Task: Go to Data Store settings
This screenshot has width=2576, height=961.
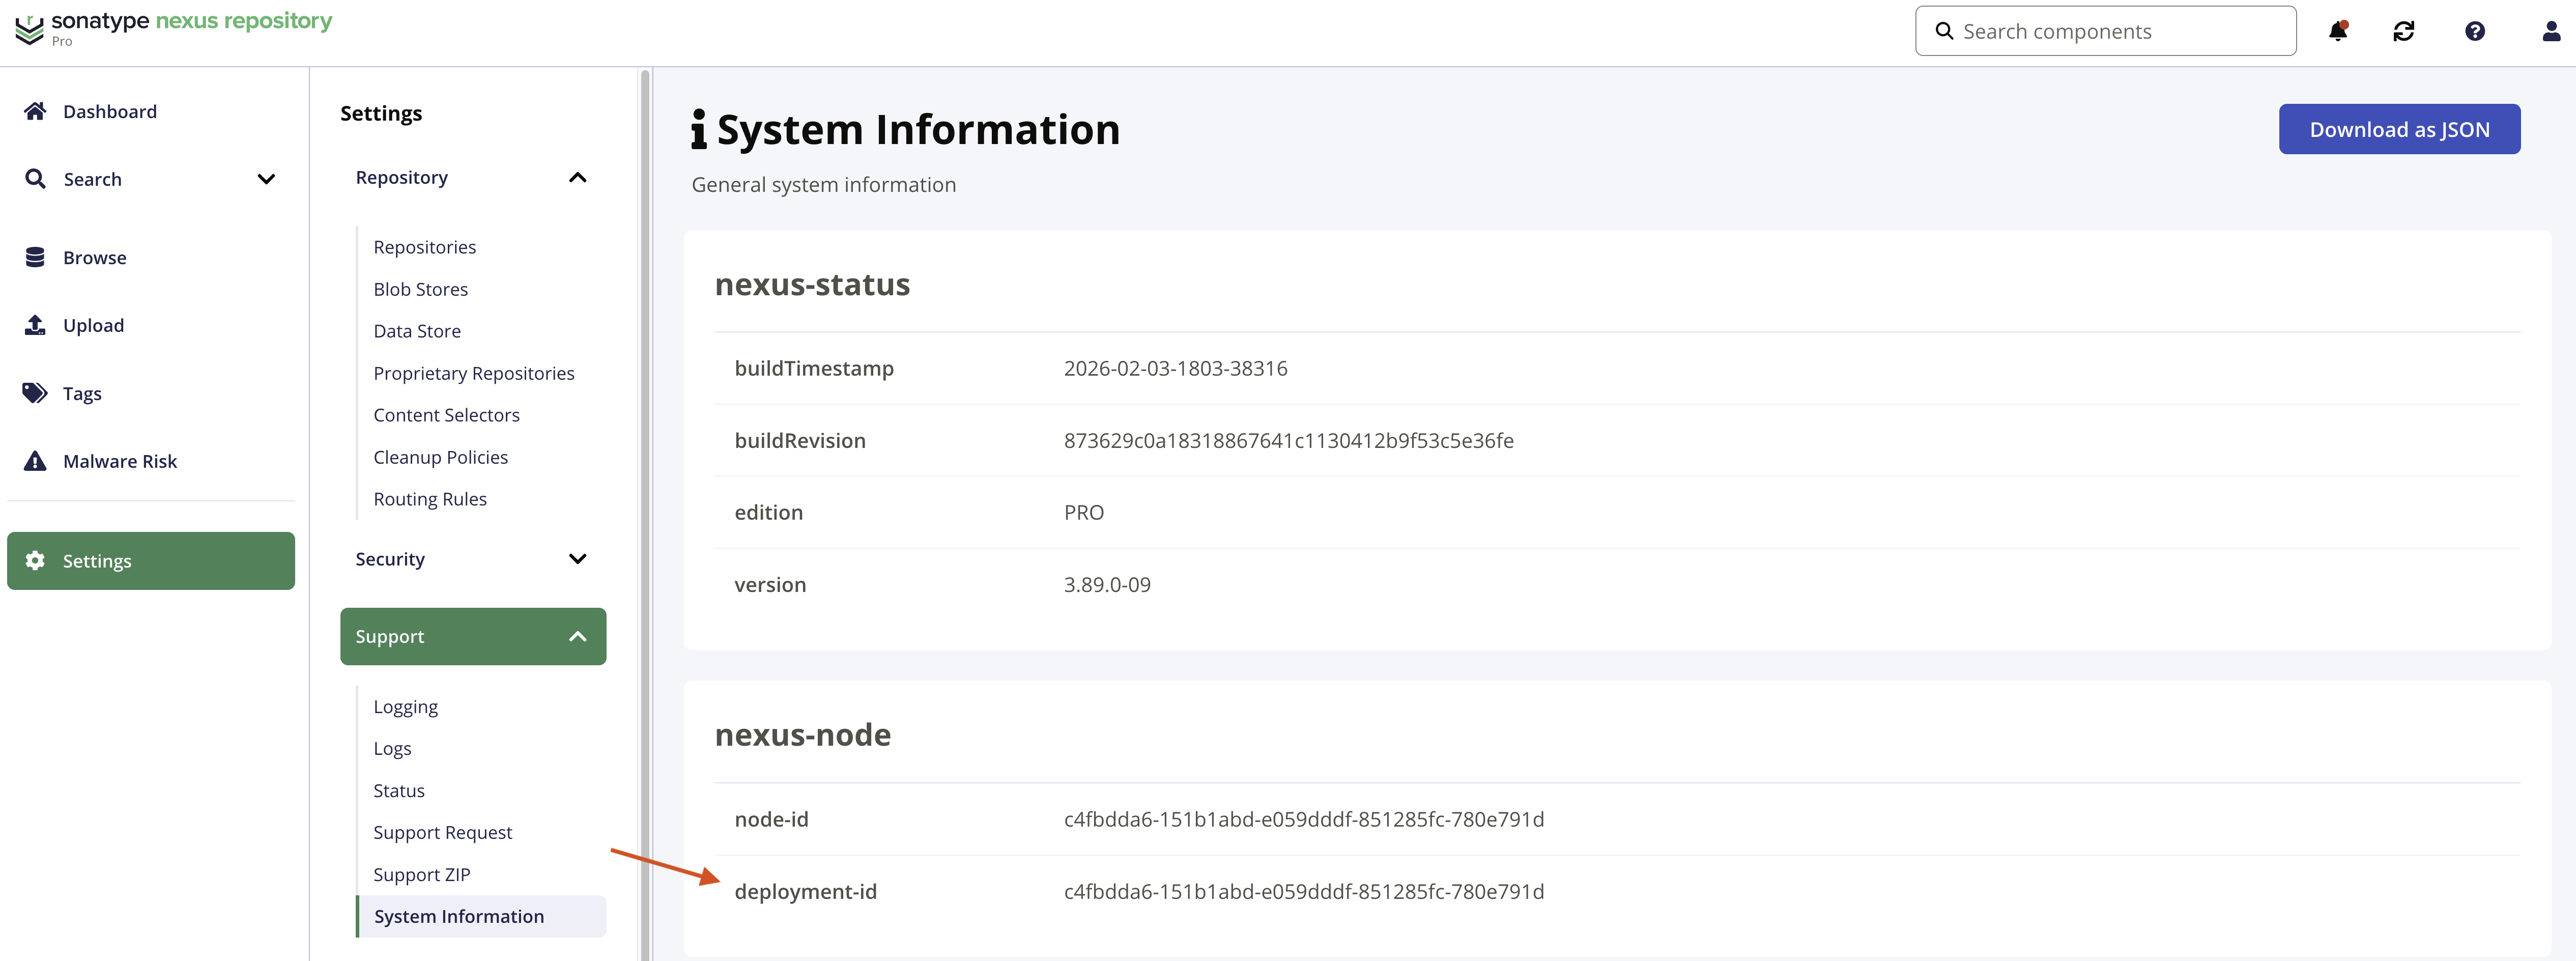Action: pyautogui.click(x=417, y=331)
